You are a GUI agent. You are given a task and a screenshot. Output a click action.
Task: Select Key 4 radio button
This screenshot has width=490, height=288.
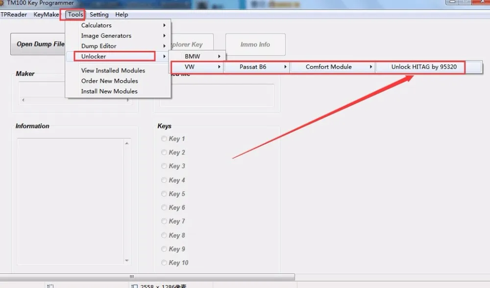(164, 180)
